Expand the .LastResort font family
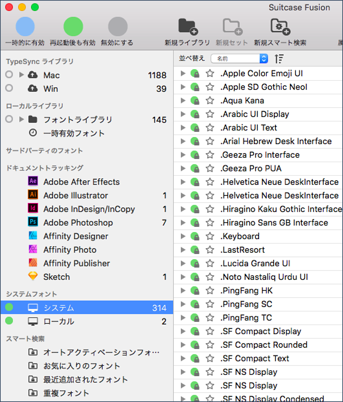Screen dimensions: 343x402 click(x=183, y=250)
